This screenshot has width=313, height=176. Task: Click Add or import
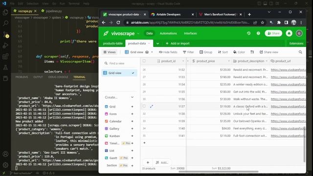coord(178,44)
